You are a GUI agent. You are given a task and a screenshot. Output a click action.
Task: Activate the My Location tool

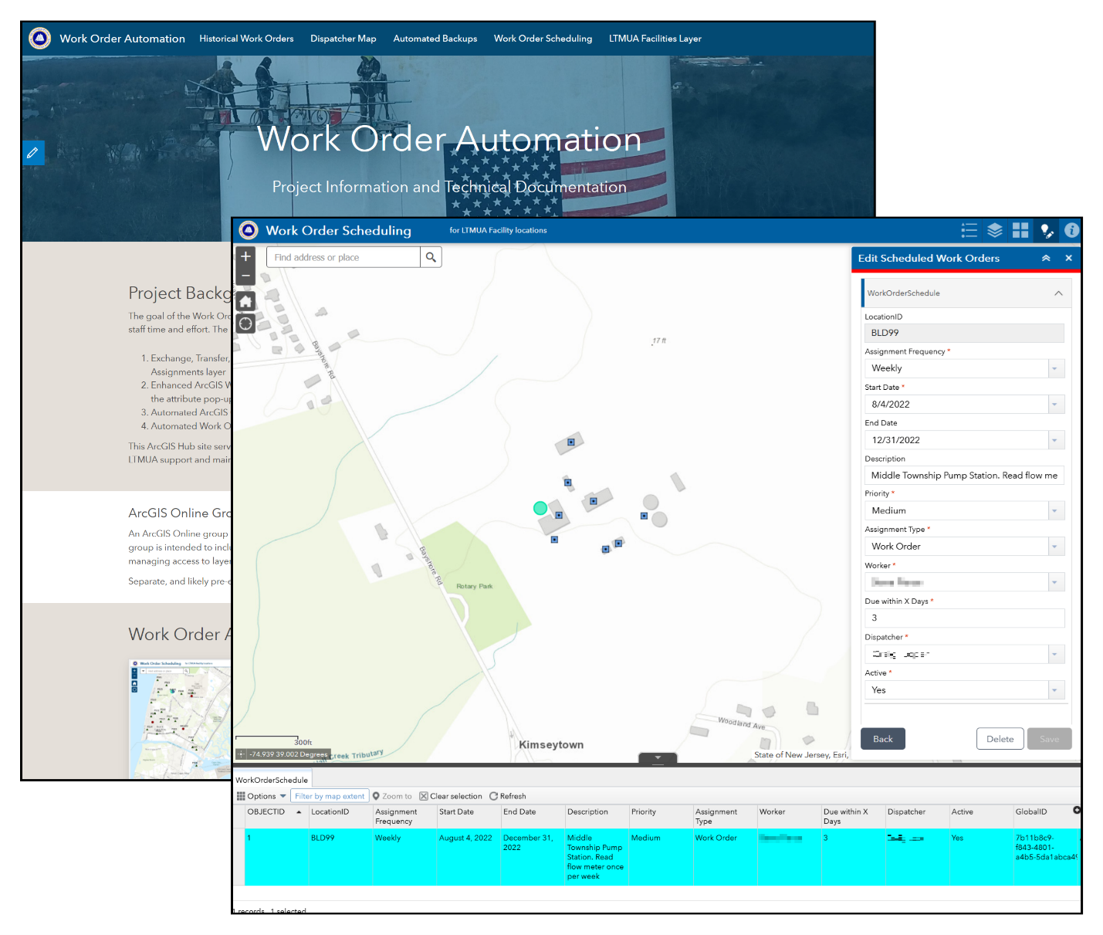pos(245,324)
